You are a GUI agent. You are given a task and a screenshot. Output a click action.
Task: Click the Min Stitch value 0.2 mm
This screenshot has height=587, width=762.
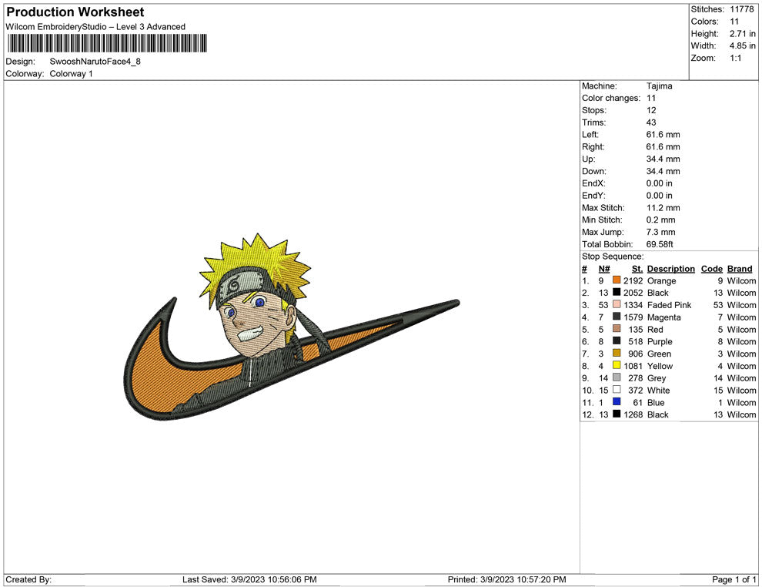point(661,220)
